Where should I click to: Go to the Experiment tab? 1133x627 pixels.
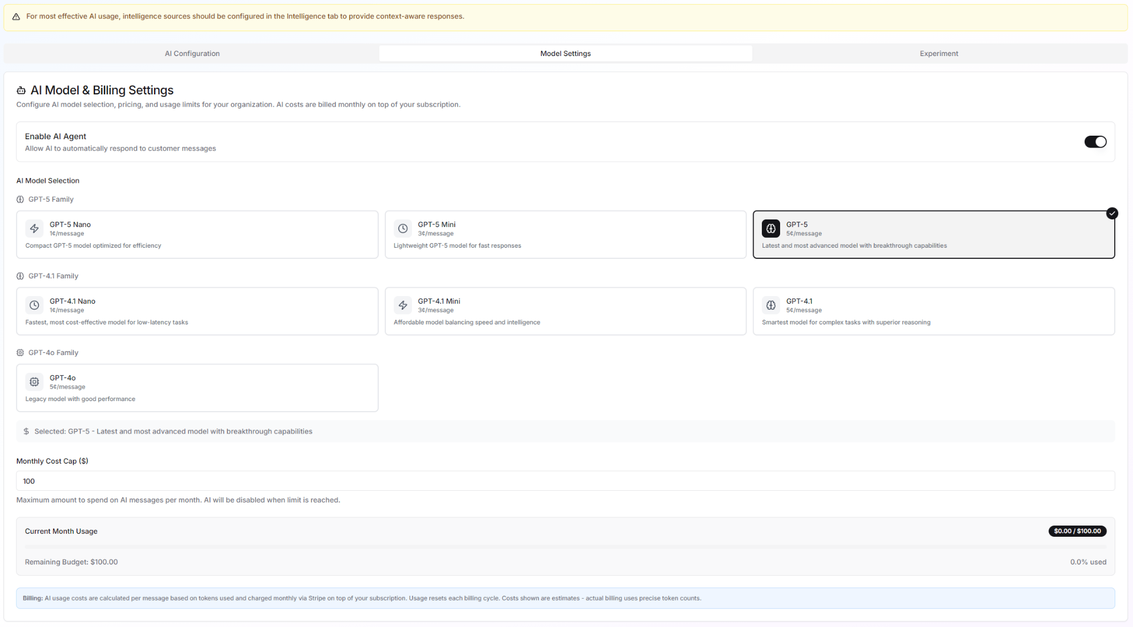tap(939, 54)
